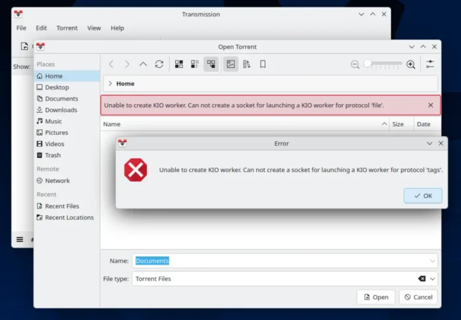The width and height of the screenshot is (461, 320).
Task: Sort files by Date column
Action: [427, 124]
